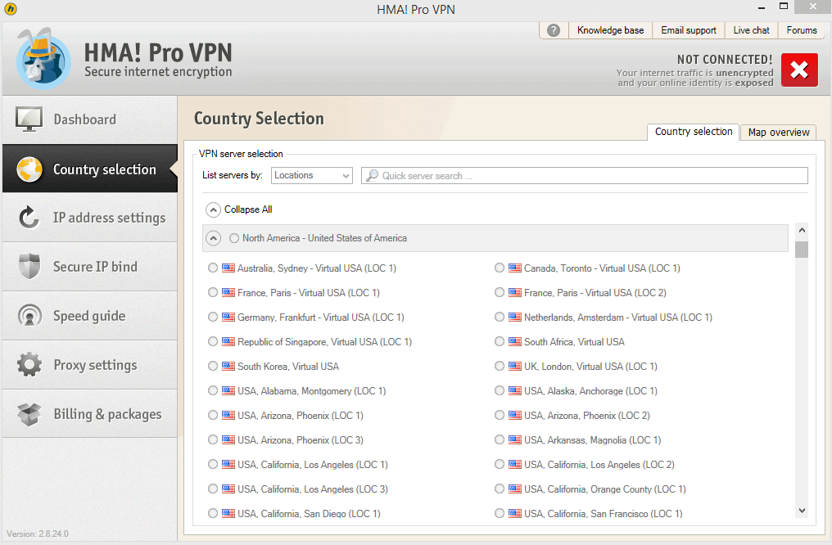Open Proxy settings in the sidebar
Screen dimensions: 832x545
[x=90, y=365]
